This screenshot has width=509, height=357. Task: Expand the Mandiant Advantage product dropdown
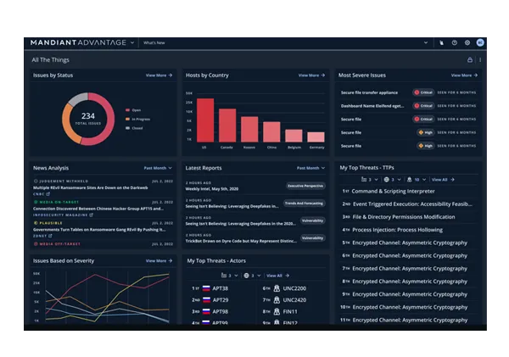tap(132, 42)
